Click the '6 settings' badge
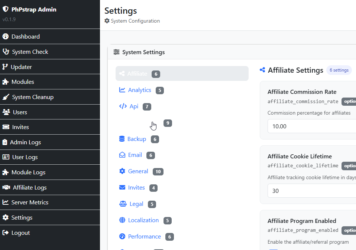Screen dimensions: 356x250 [x=339, y=70]
